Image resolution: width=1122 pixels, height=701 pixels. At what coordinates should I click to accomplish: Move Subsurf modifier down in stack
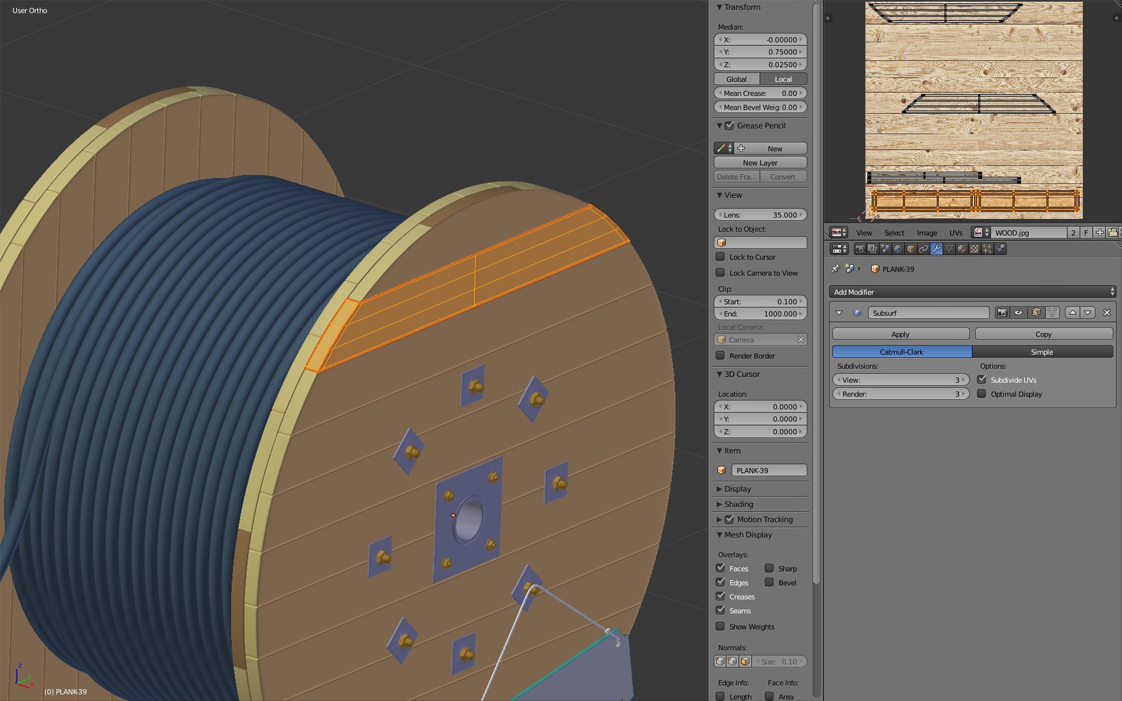pyautogui.click(x=1088, y=313)
